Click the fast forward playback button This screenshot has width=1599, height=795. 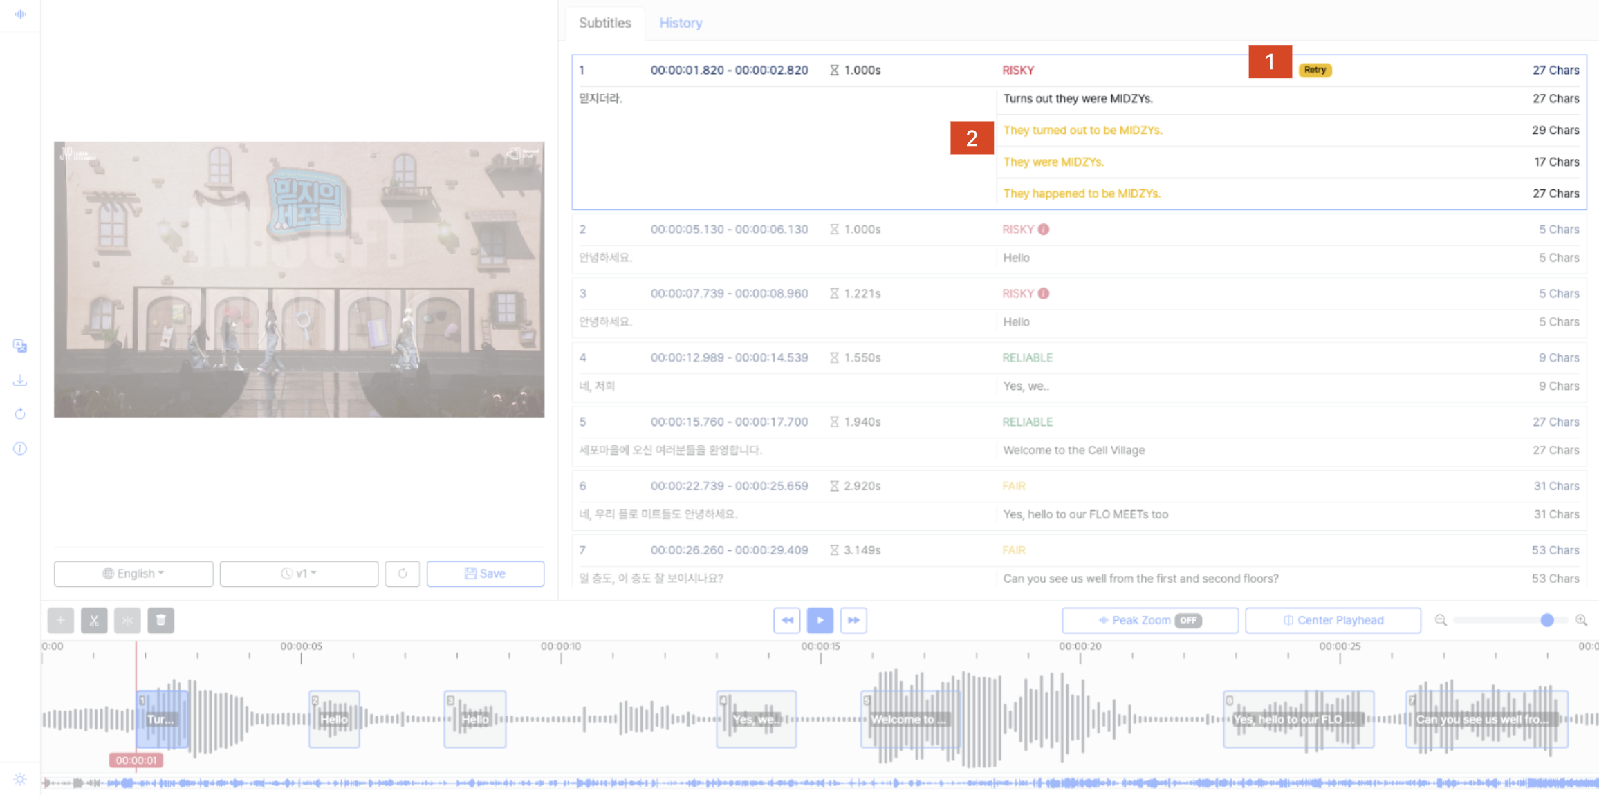[853, 620]
